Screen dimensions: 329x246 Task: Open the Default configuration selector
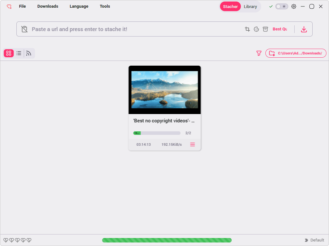pyautogui.click(x=314, y=240)
